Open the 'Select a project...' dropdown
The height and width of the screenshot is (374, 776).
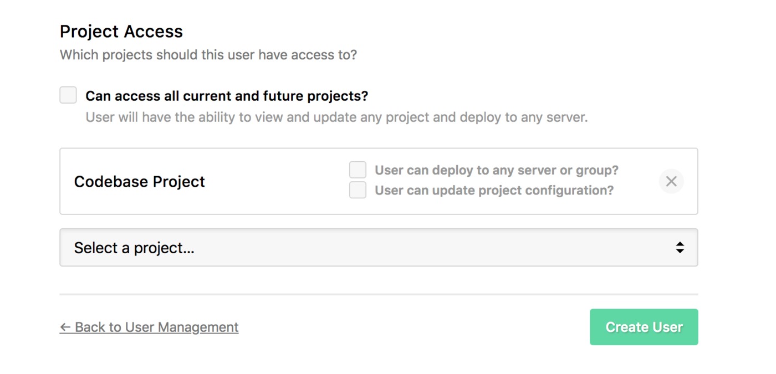379,248
